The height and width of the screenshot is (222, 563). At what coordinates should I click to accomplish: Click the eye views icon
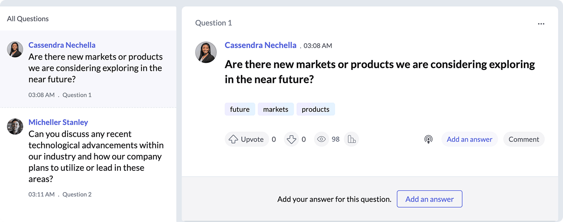[321, 139]
